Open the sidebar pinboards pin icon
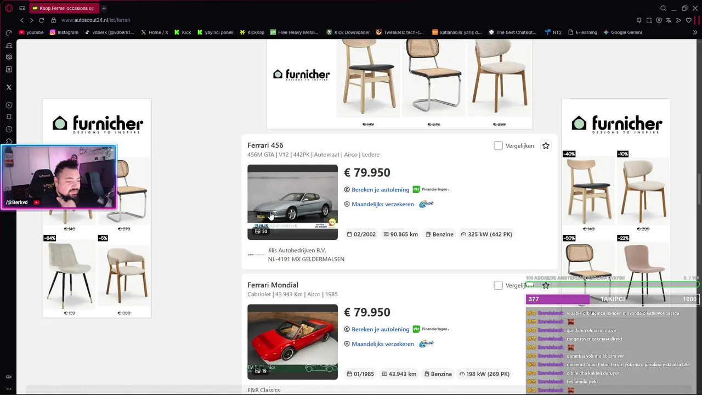Screen dimensions: 702x395 (9, 117)
